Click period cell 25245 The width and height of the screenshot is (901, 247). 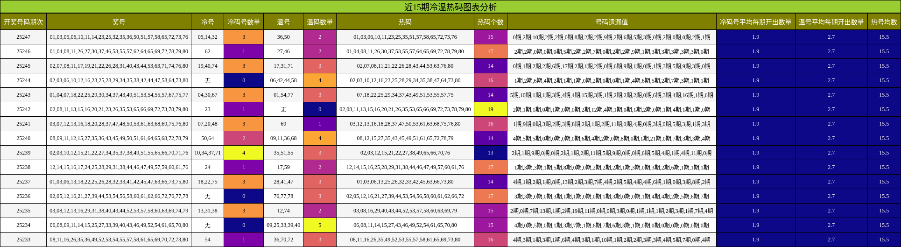23,66
